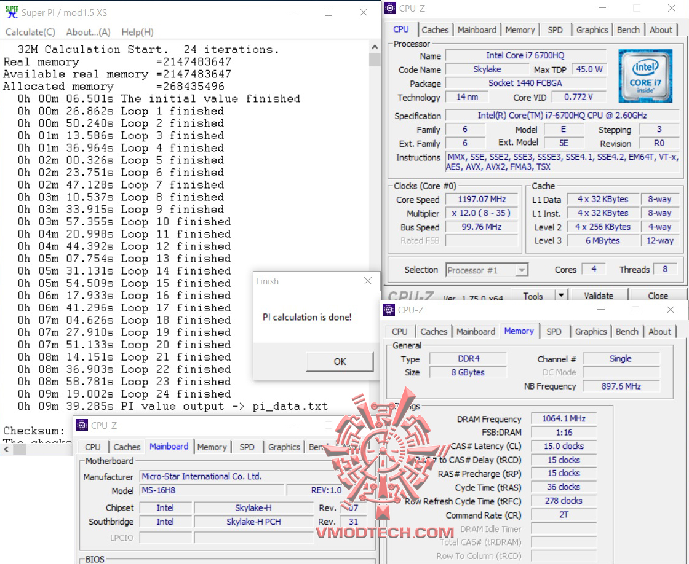This screenshot has height=564, width=689.
Task: Switch to Mainboard tab in top CPU-Z window
Action: point(477,30)
